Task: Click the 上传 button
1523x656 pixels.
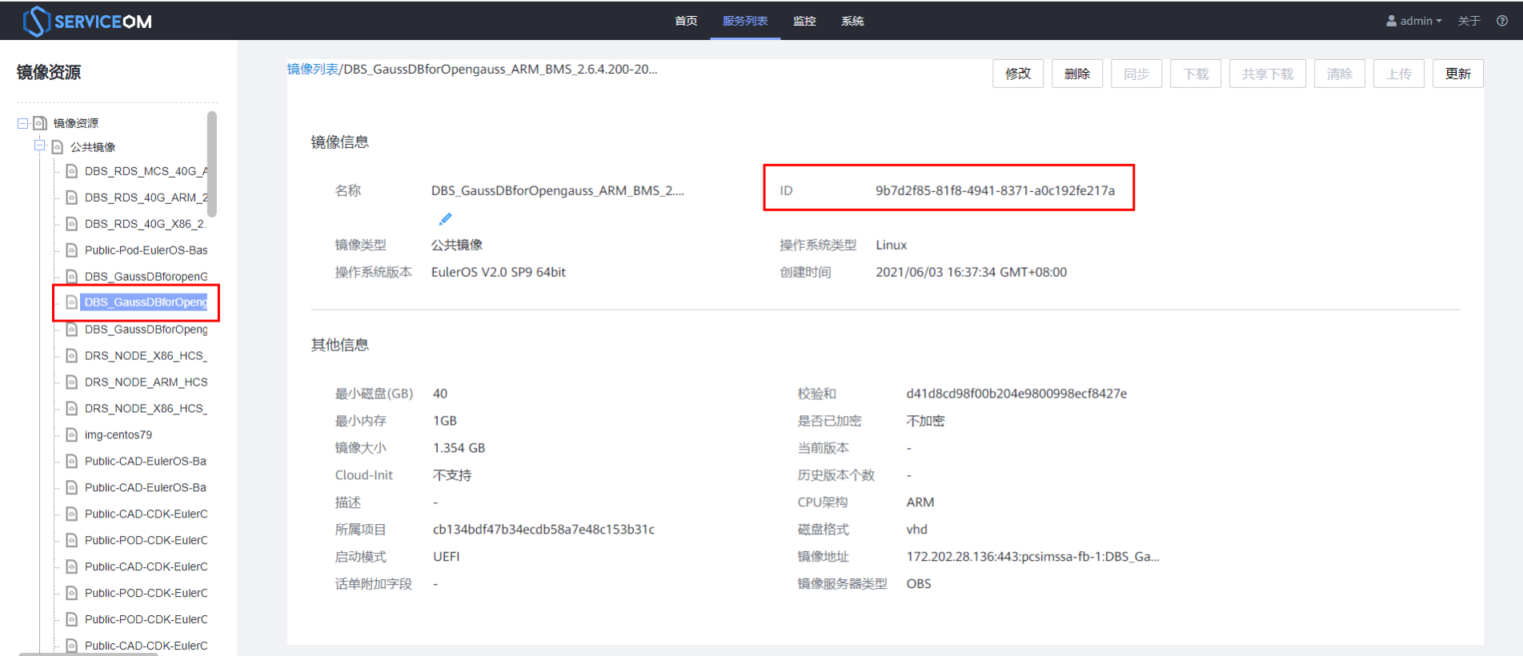Action: tap(1399, 74)
